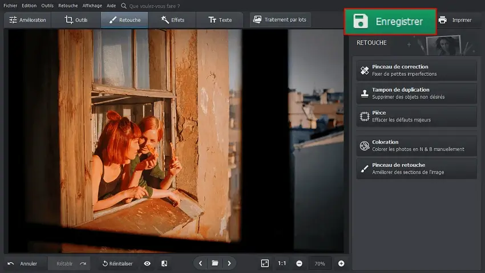
Task: Open Traitement par lots
Action: [x=280, y=19]
